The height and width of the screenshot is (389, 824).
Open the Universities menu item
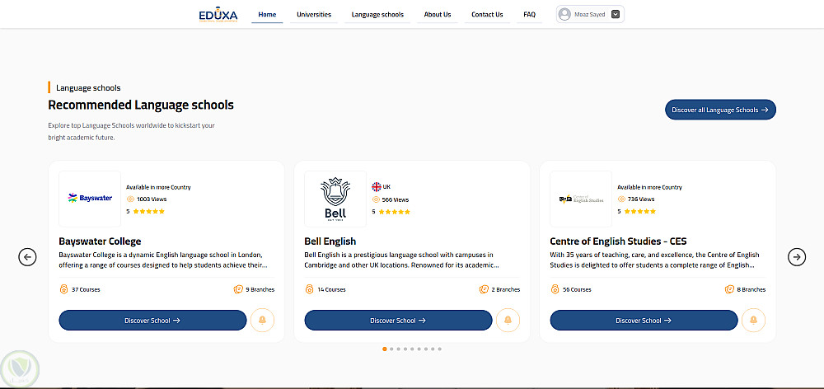[314, 14]
